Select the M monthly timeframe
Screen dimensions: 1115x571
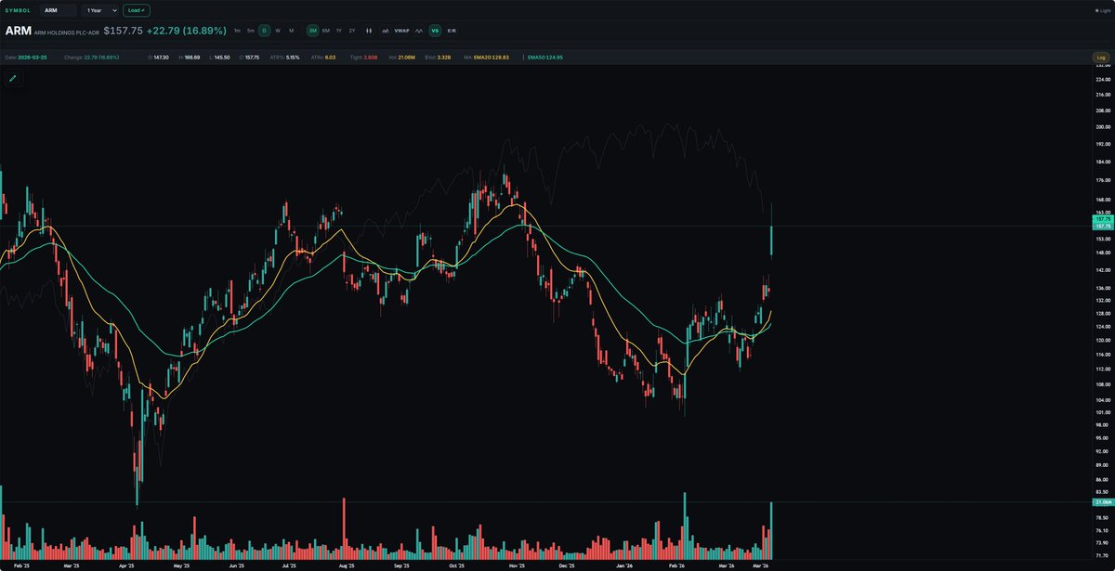(x=291, y=31)
